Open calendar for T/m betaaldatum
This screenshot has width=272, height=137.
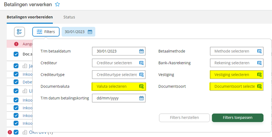point(142,51)
